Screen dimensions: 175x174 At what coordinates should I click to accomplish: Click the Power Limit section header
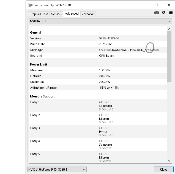click(x=39, y=64)
